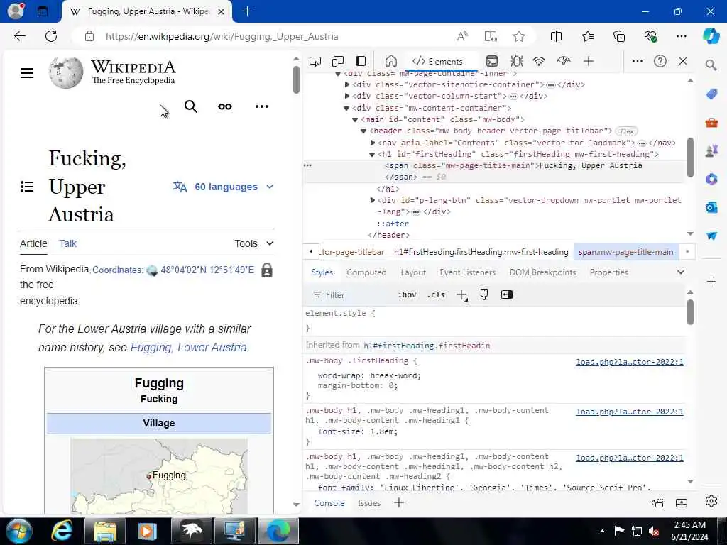
Task: Click the plus to add more DevTools tools
Action: (589, 61)
